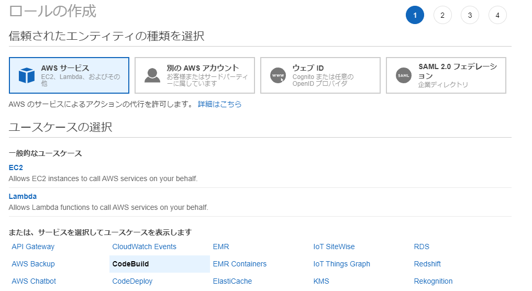
Task: Choose the ウェブ ID entity card
Action: click(320, 75)
